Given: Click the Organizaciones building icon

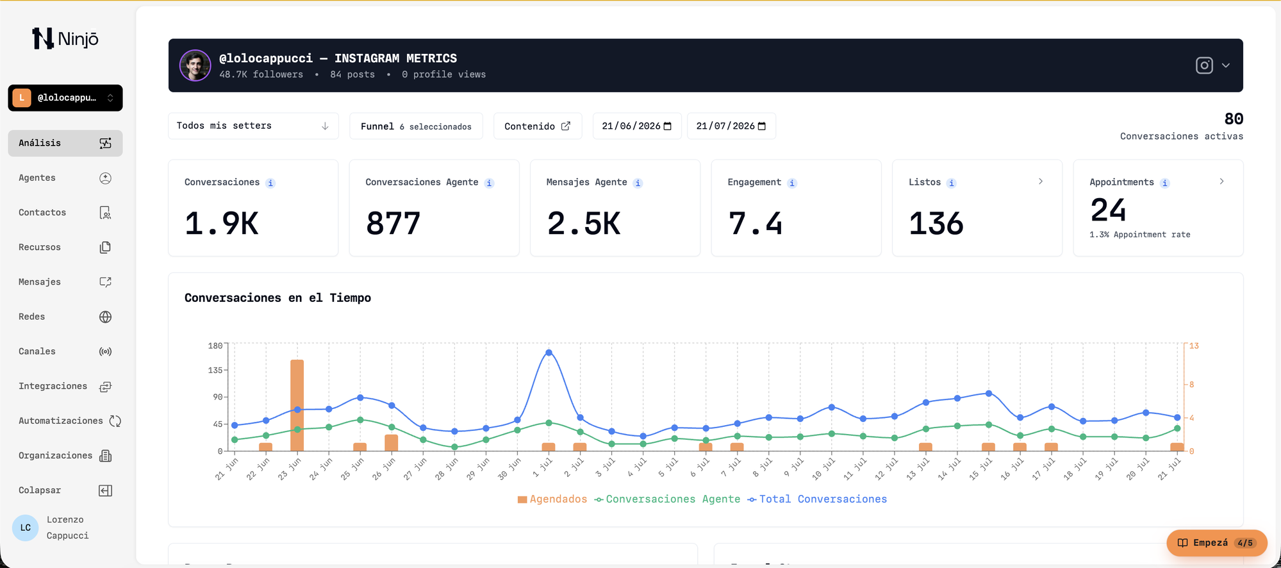Looking at the screenshot, I should [x=106, y=456].
